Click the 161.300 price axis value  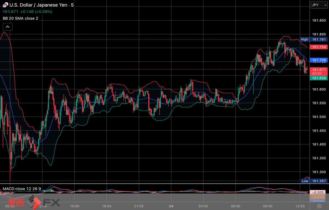pos(319,172)
